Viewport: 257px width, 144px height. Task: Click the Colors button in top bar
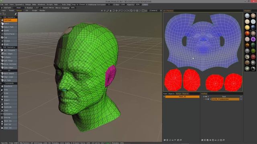pos(145,4)
